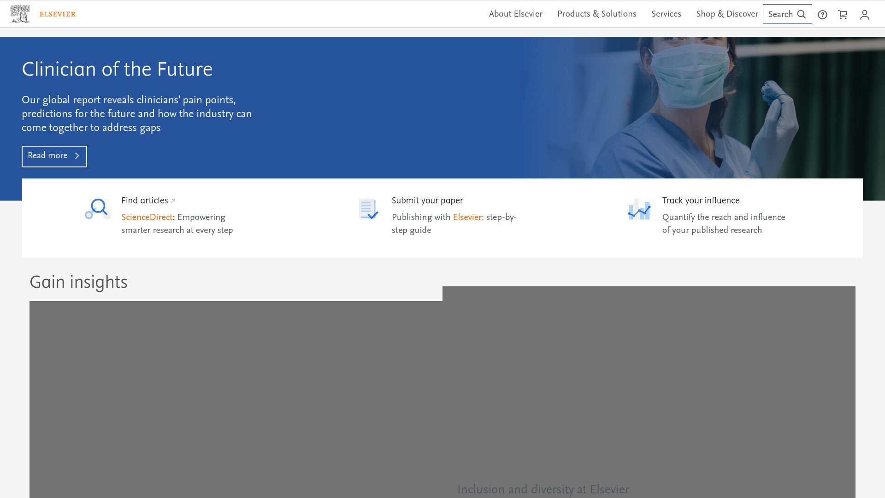Open the Find articles link

[144, 201]
